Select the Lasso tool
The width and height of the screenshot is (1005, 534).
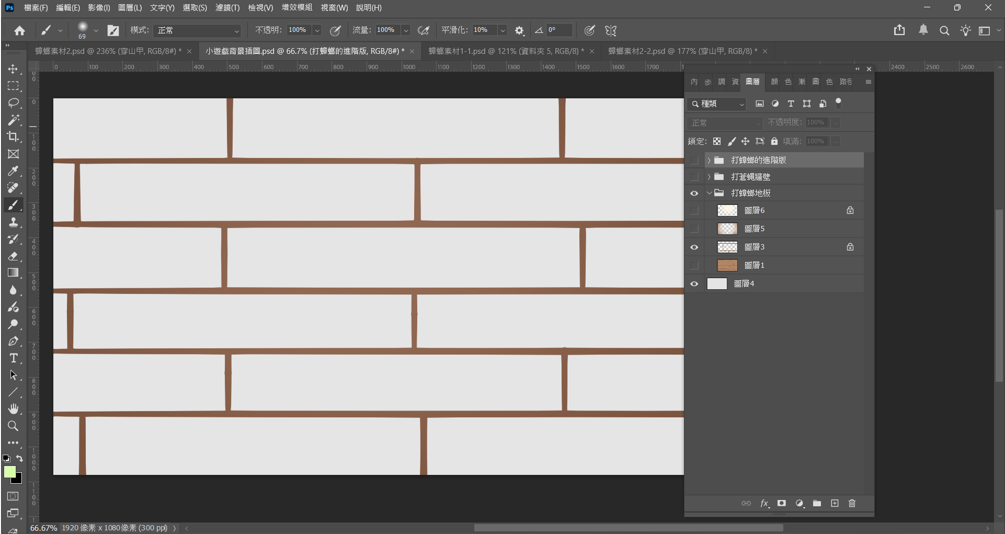[13, 103]
